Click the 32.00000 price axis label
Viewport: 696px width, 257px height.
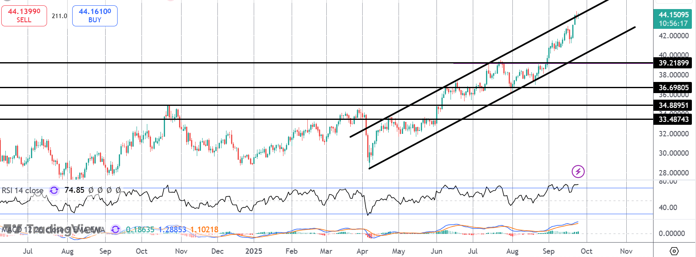coord(674,134)
